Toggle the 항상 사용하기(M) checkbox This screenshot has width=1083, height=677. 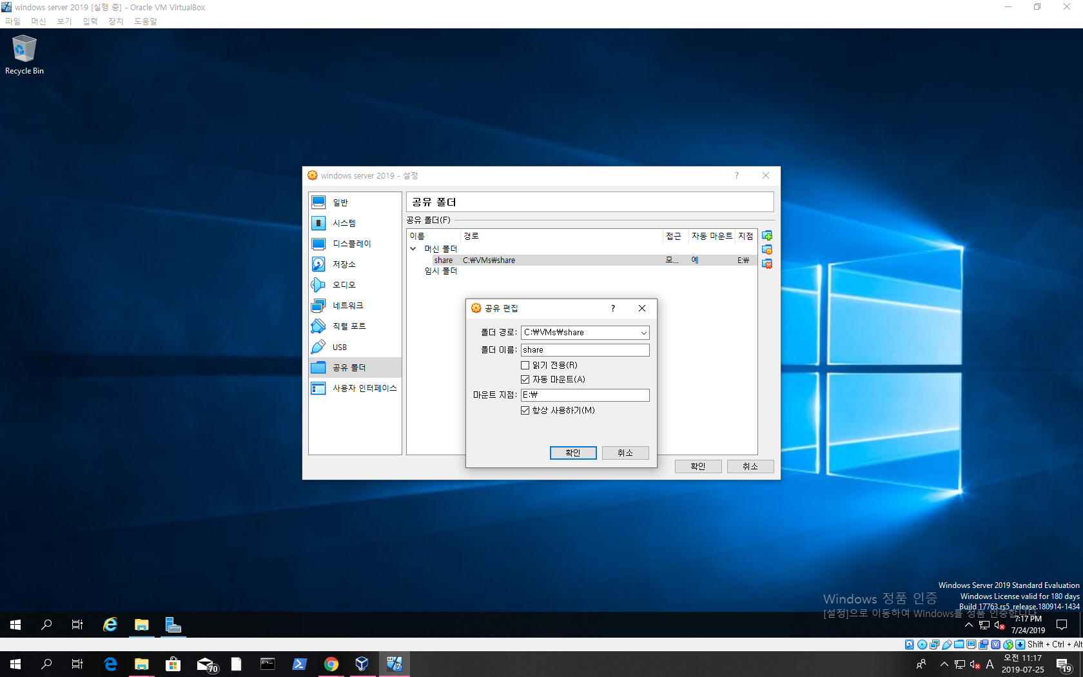pos(525,411)
